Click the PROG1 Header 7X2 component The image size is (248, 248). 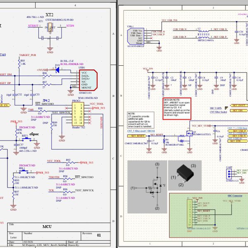(x=78, y=114)
